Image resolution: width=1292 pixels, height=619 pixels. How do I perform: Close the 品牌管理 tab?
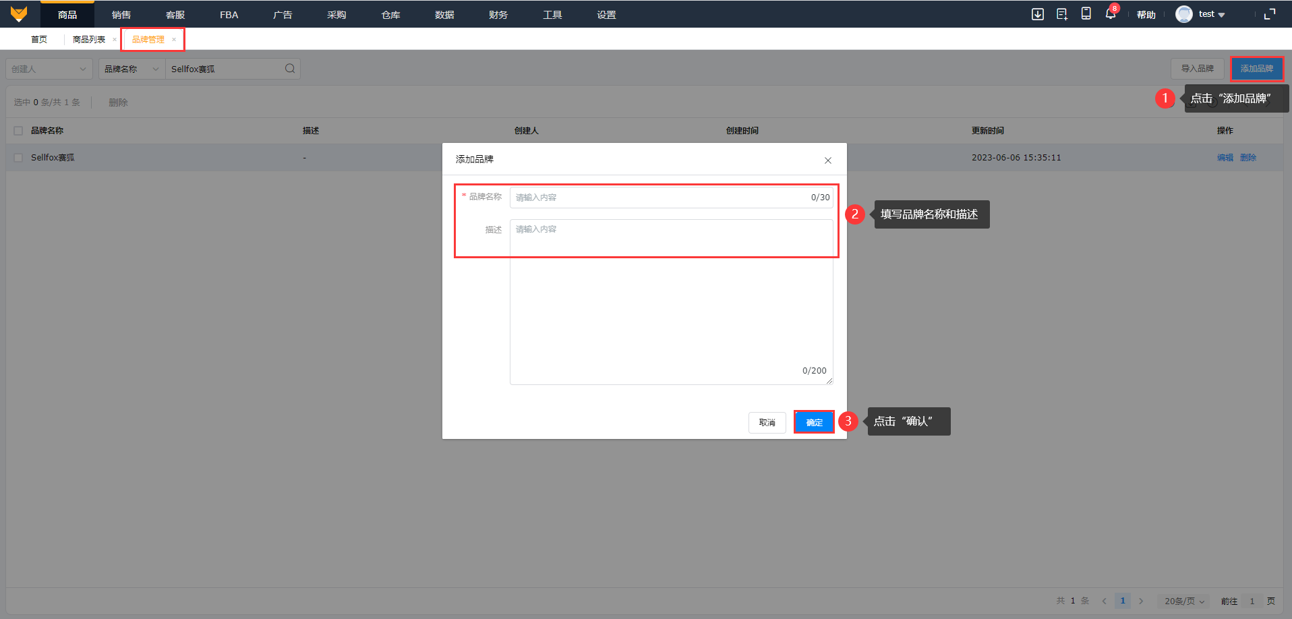(x=174, y=40)
